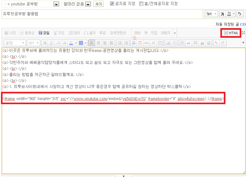Open the blue speech-bubble sticker icon

(x=134, y=43)
